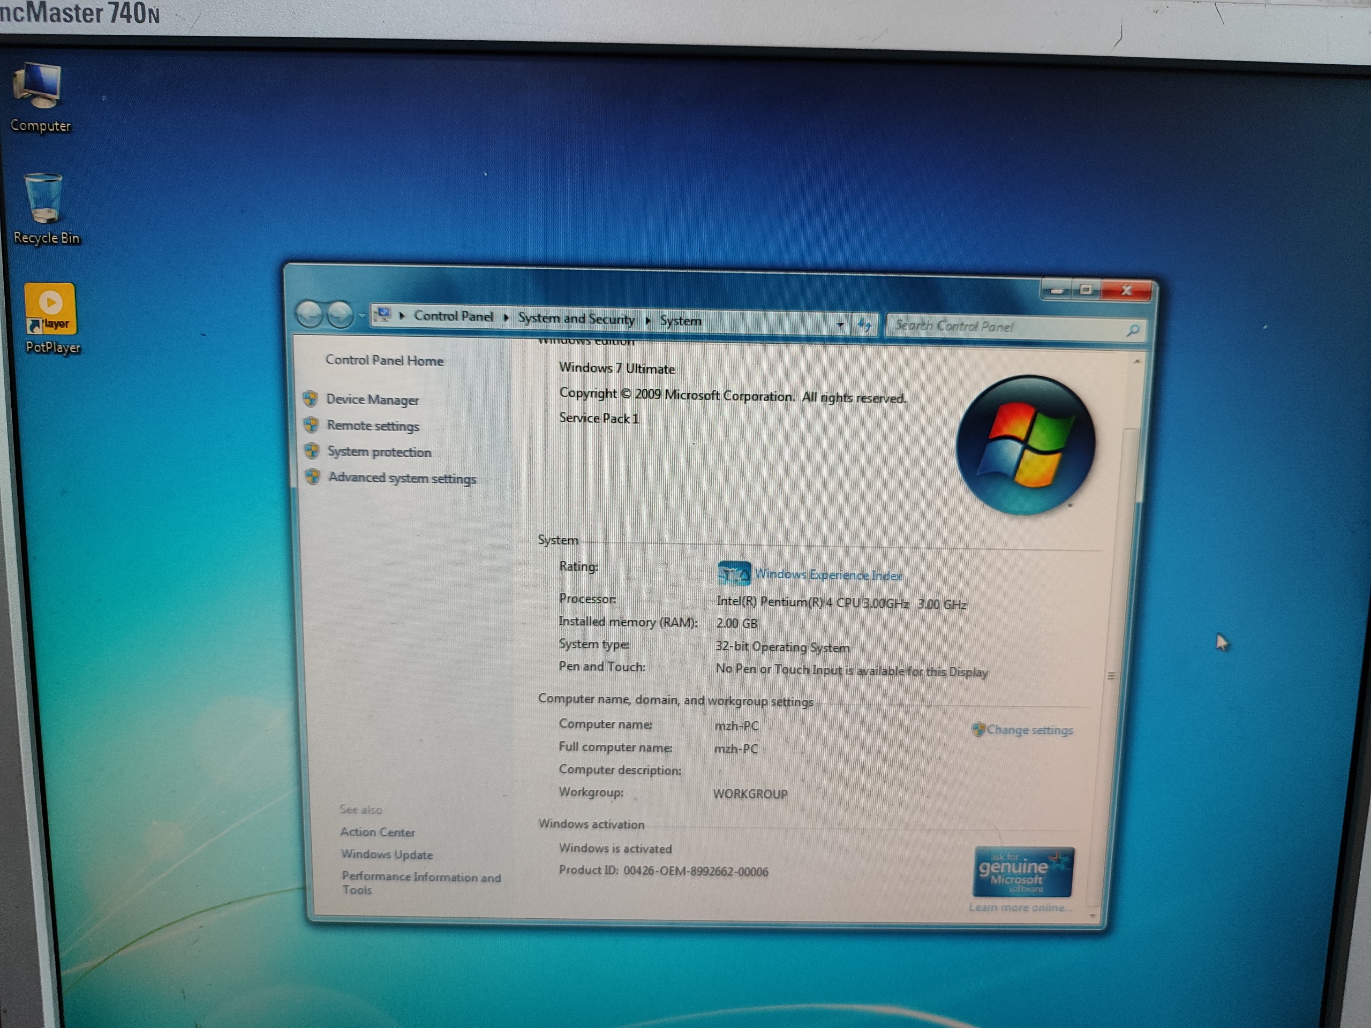Click the text "32-bit Operating System"
Screen dimensions: 1371x1028
(x=782, y=647)
